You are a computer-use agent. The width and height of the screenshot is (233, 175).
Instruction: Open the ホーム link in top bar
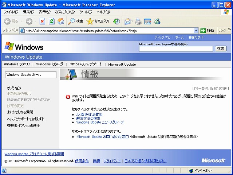(179, 37)
